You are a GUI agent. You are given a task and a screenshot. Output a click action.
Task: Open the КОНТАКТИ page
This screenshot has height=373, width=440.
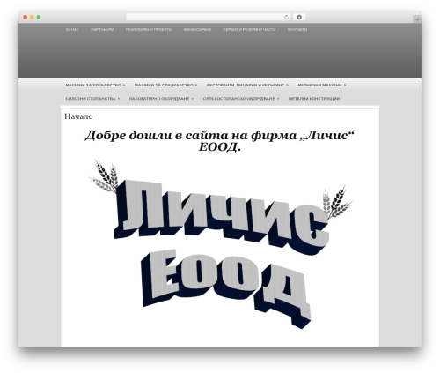[x=297, y=30]
